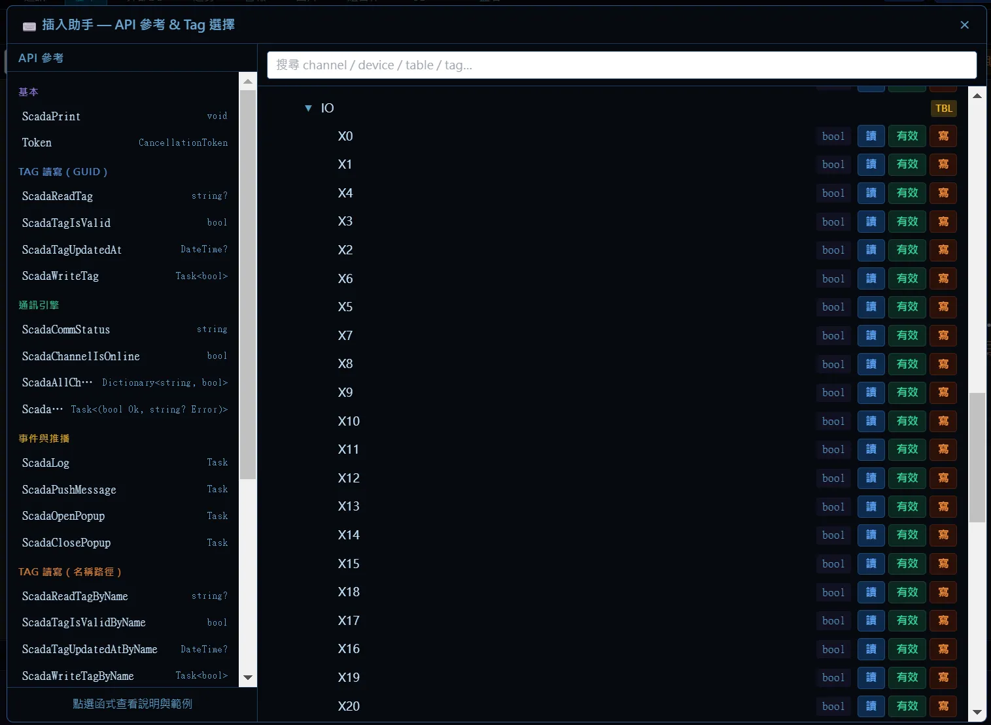The width and height of the screenshot is (991, 725).
Task: Click the 寫 button for tag X20
Action: click(x=943, y=706)
